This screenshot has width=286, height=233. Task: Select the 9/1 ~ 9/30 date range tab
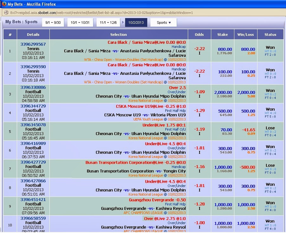(53, 23)
